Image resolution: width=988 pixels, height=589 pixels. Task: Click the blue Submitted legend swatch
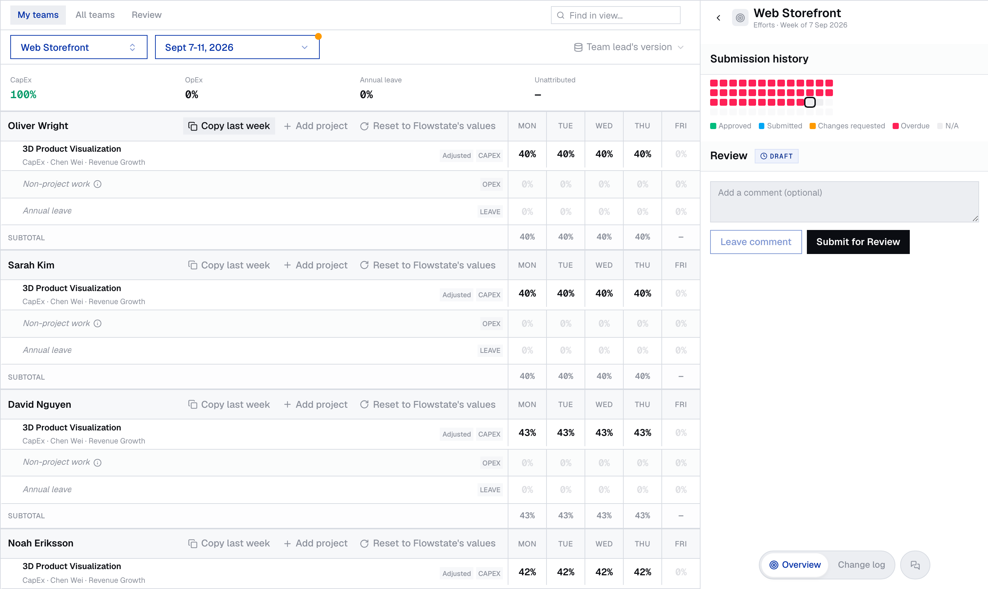pos(762,126)
